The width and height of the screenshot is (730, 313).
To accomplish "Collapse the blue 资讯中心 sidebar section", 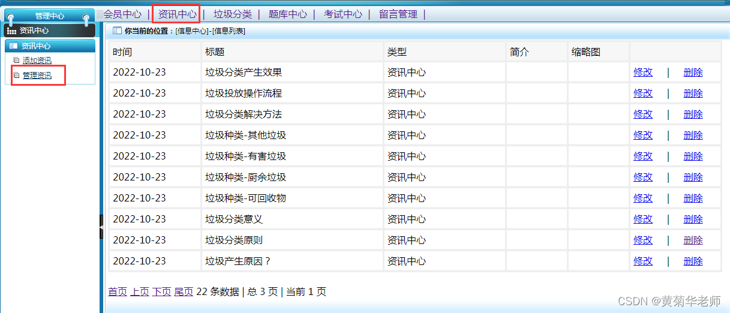I will 50,46.
